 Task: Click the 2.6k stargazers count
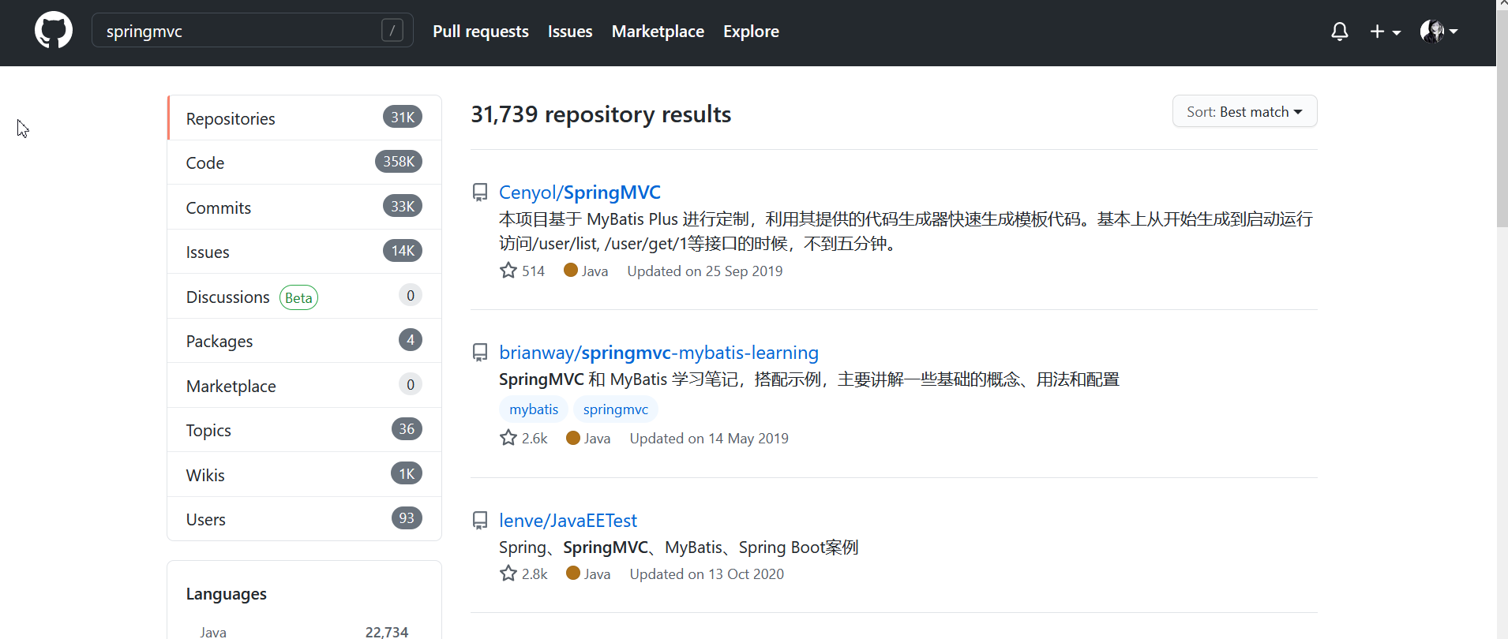tap(535, 438)
